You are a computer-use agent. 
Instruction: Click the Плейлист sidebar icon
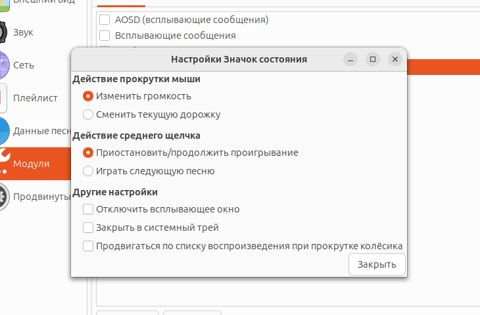tap(3, 98)
